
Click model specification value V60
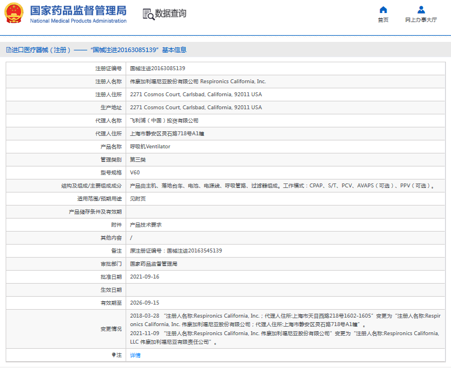point(135,173)
